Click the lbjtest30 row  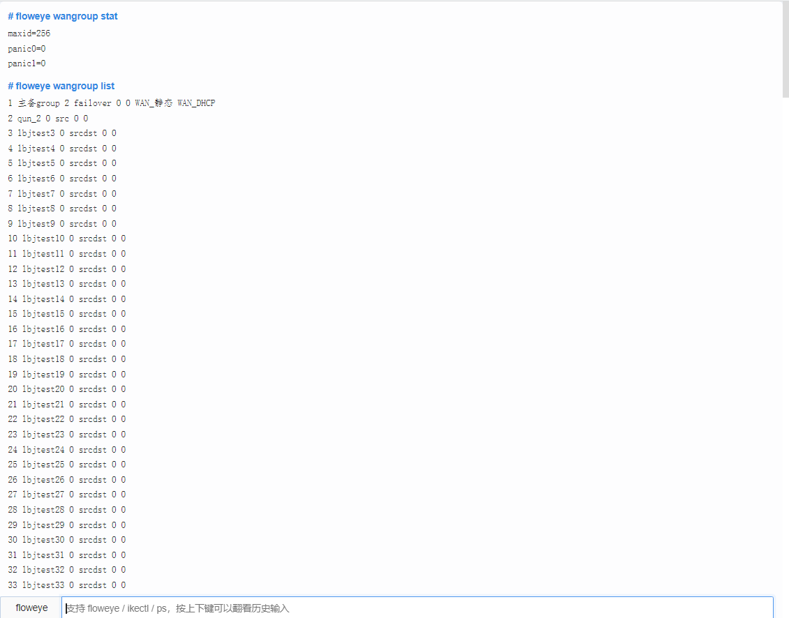pos(67,540)
